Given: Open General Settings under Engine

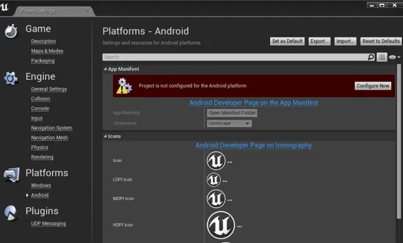Looking at the screenshot, I should click(x=49, y=89).
